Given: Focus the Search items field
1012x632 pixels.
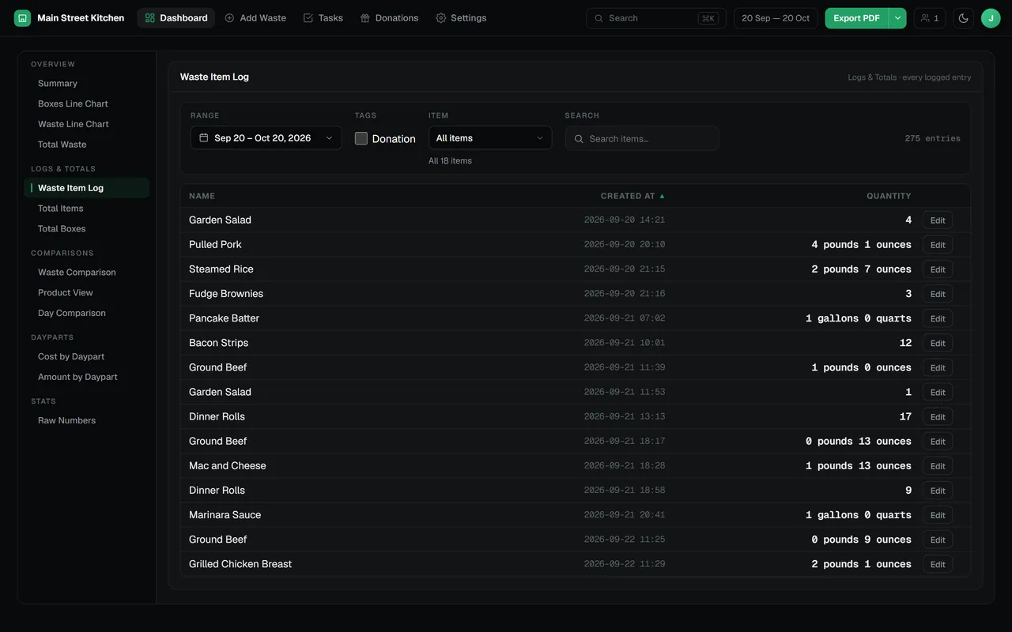Looking at the screenshot, I should [x=642, y=138].
